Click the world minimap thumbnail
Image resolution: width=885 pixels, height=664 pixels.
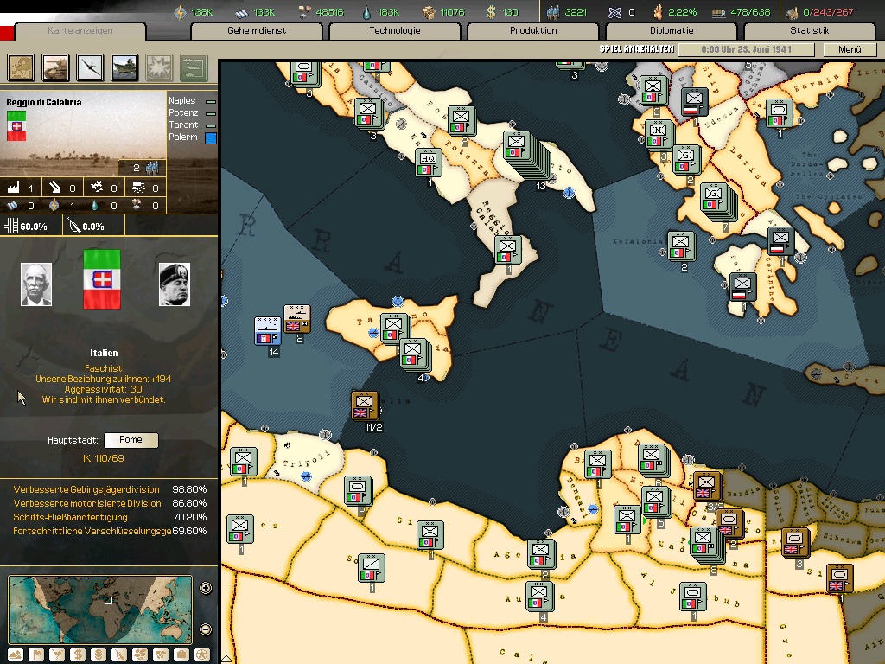(100, 610)
